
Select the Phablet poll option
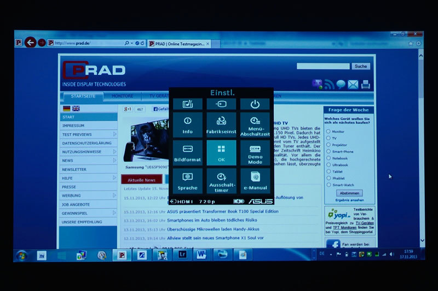coord(328,178)
